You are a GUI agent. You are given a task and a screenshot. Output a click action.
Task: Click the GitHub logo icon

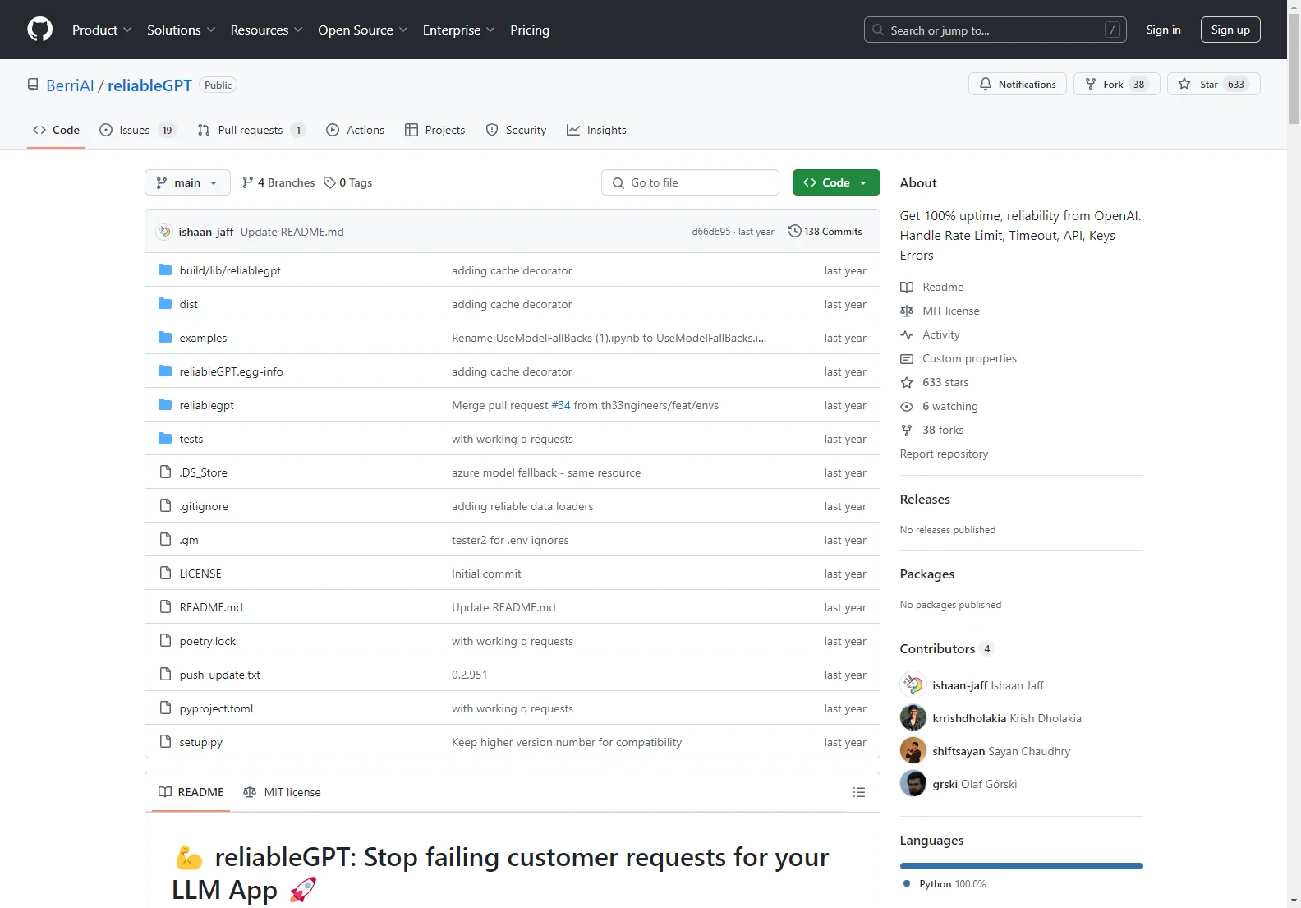[x=39, y=30]
